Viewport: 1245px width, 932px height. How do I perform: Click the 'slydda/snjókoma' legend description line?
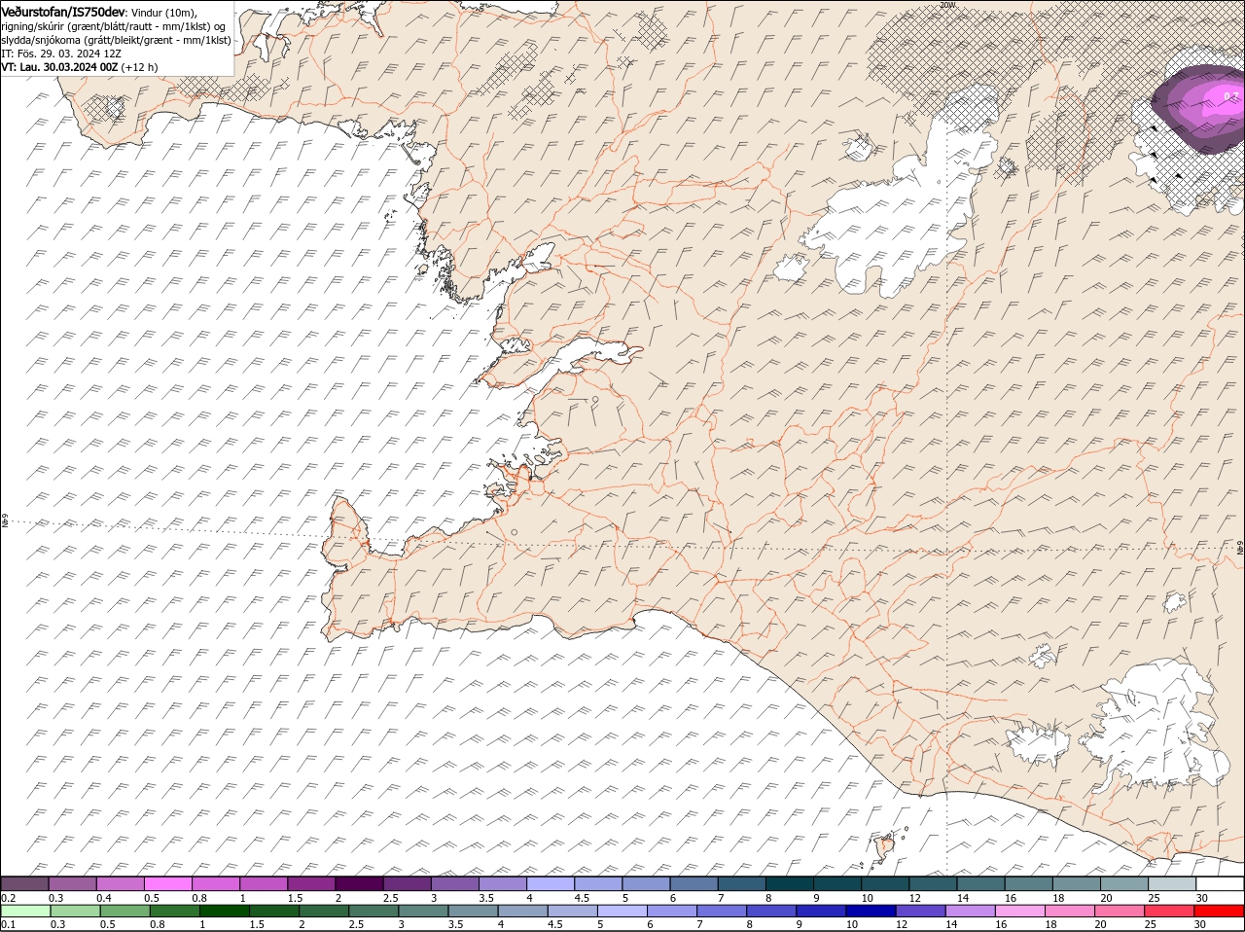click(116, 40)
